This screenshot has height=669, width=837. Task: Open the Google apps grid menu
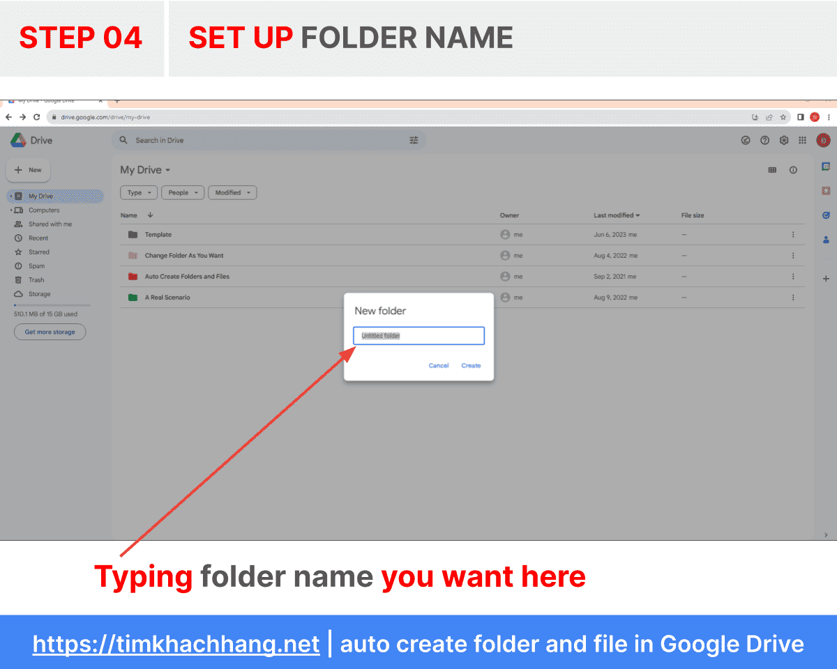803,140
